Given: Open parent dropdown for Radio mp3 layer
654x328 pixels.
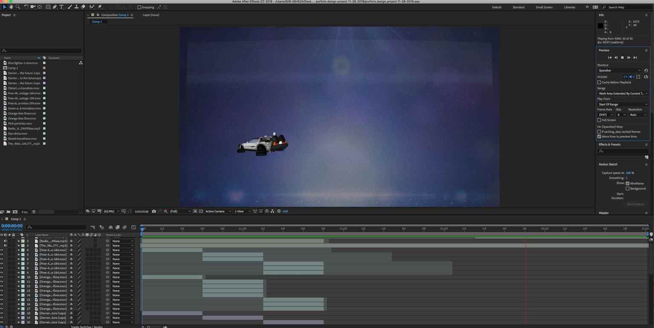Looking at the screenshot, I should coord(123,241).
